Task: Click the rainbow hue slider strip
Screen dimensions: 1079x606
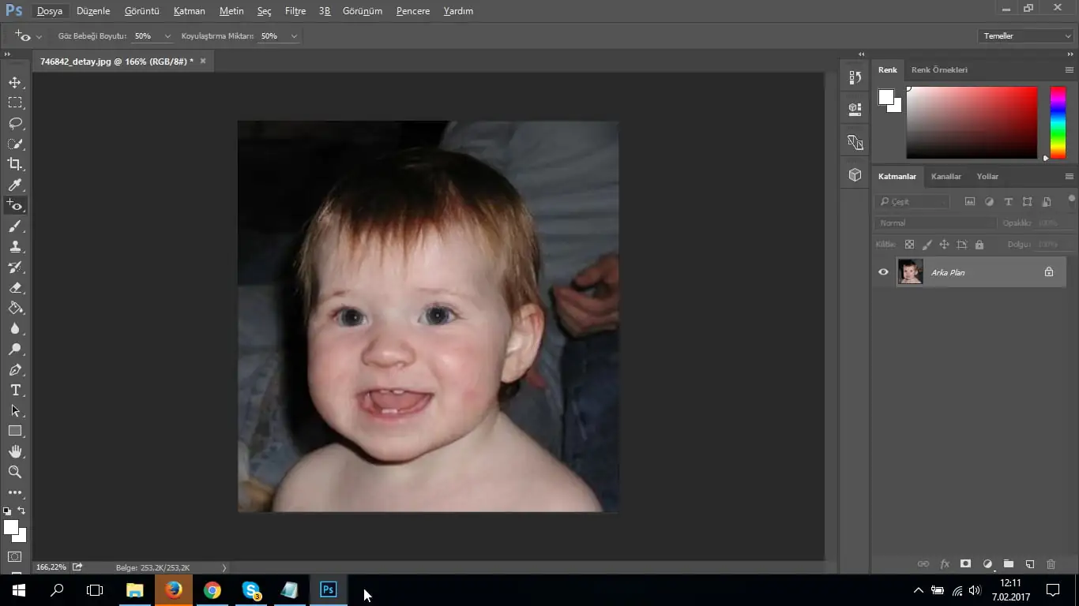Action: tap(1057, 122)
